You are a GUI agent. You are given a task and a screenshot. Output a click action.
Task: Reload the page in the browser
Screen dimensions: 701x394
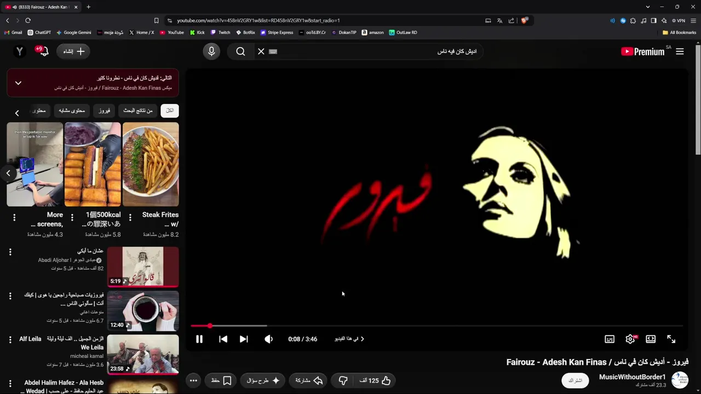[x=28, y=20]
